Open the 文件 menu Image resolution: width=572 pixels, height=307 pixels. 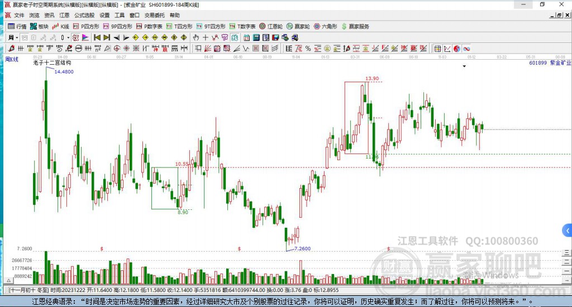20,15
